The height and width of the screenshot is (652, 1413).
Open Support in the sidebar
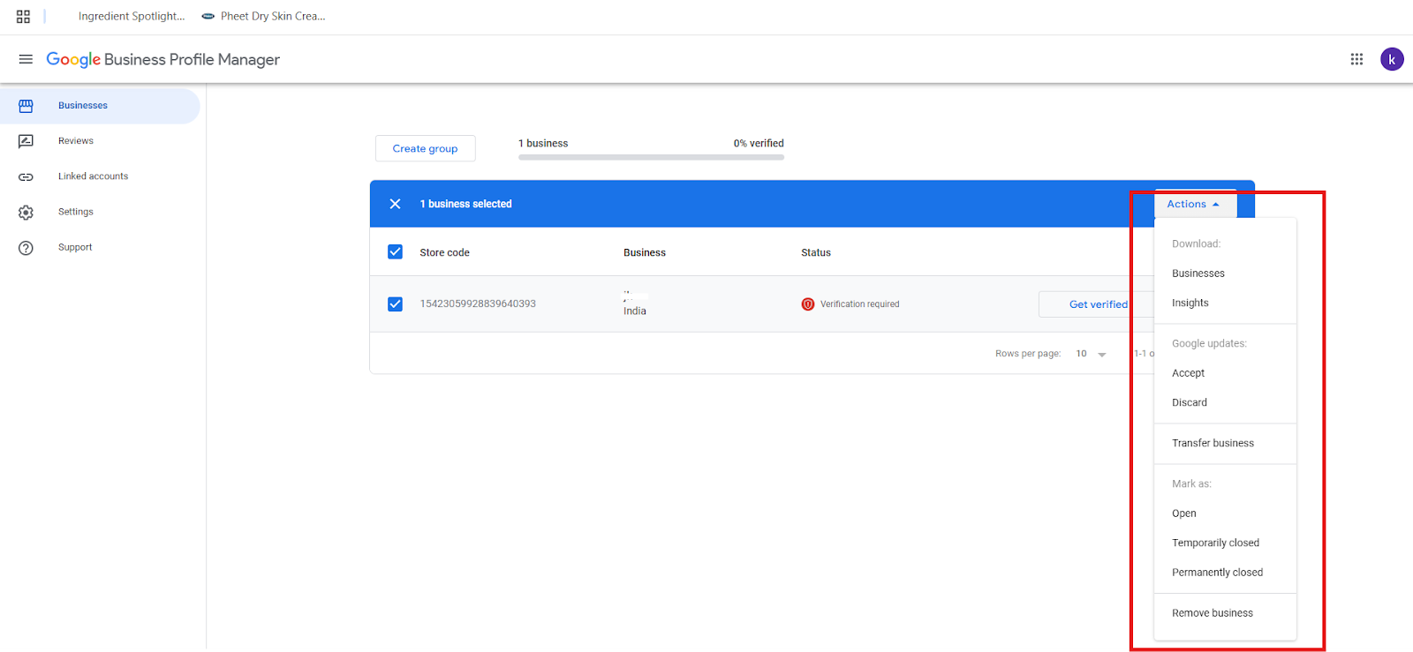click(75, 248)
